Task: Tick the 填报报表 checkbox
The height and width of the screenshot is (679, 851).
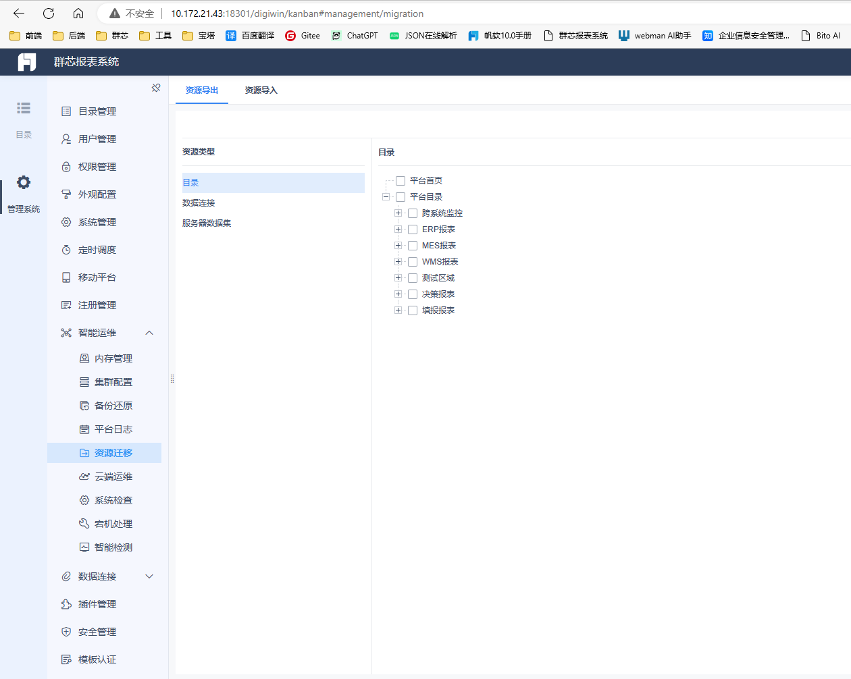Action: pos(413,310)
